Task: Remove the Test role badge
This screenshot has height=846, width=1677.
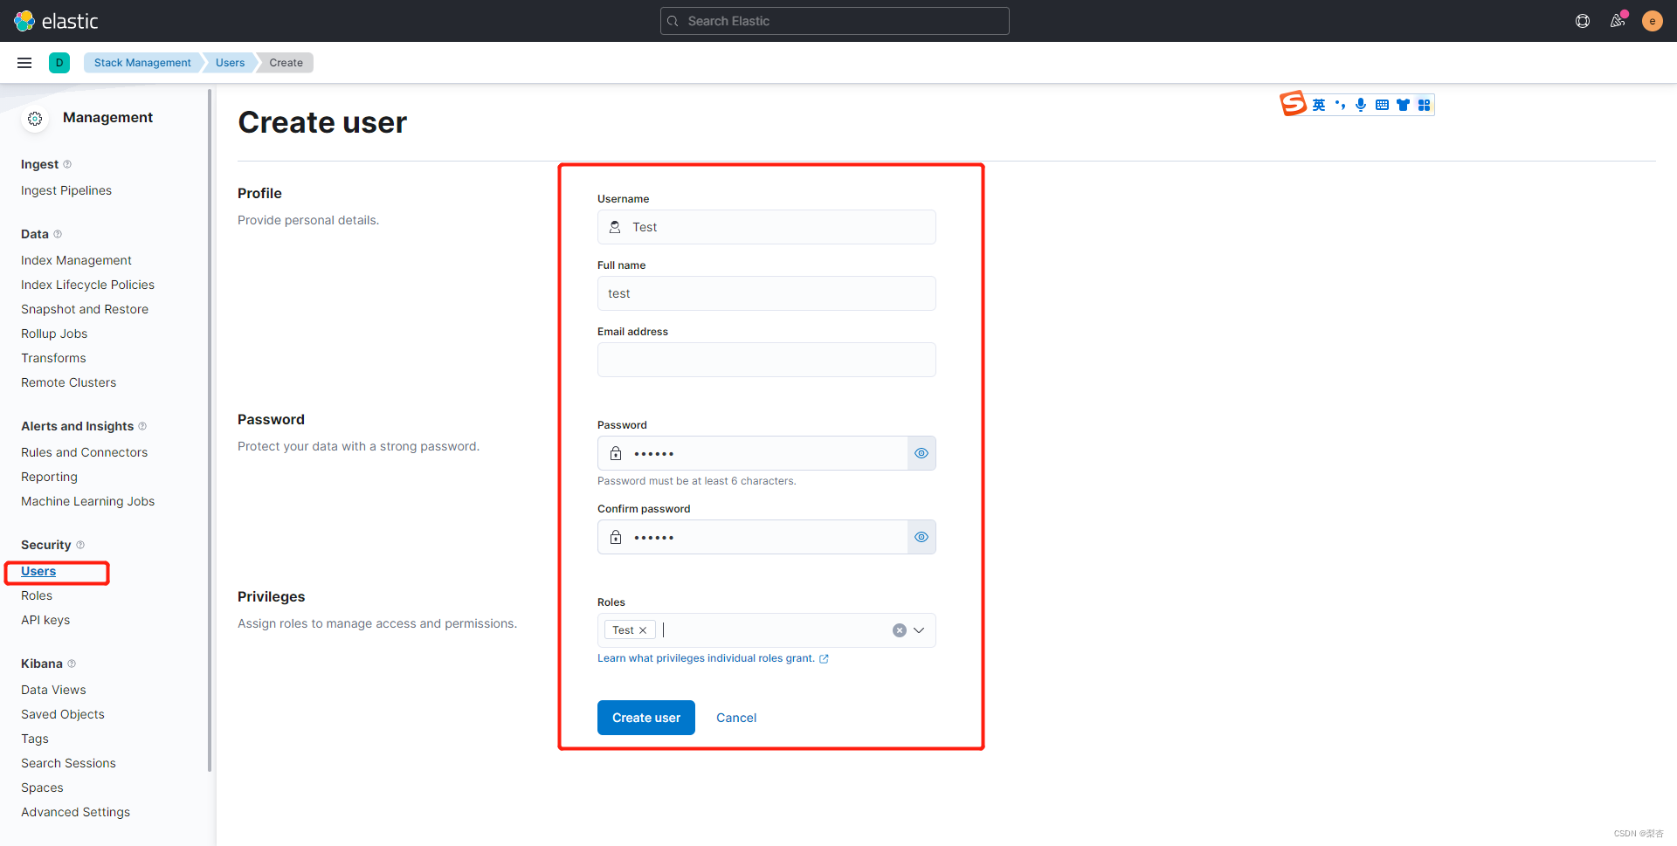Action: (643, 630)
